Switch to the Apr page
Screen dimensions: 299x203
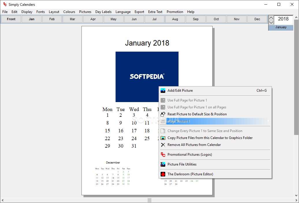pyautogui.click(x=93, y=19)
